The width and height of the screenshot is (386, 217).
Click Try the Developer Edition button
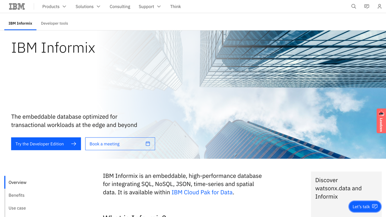(46, 144)
